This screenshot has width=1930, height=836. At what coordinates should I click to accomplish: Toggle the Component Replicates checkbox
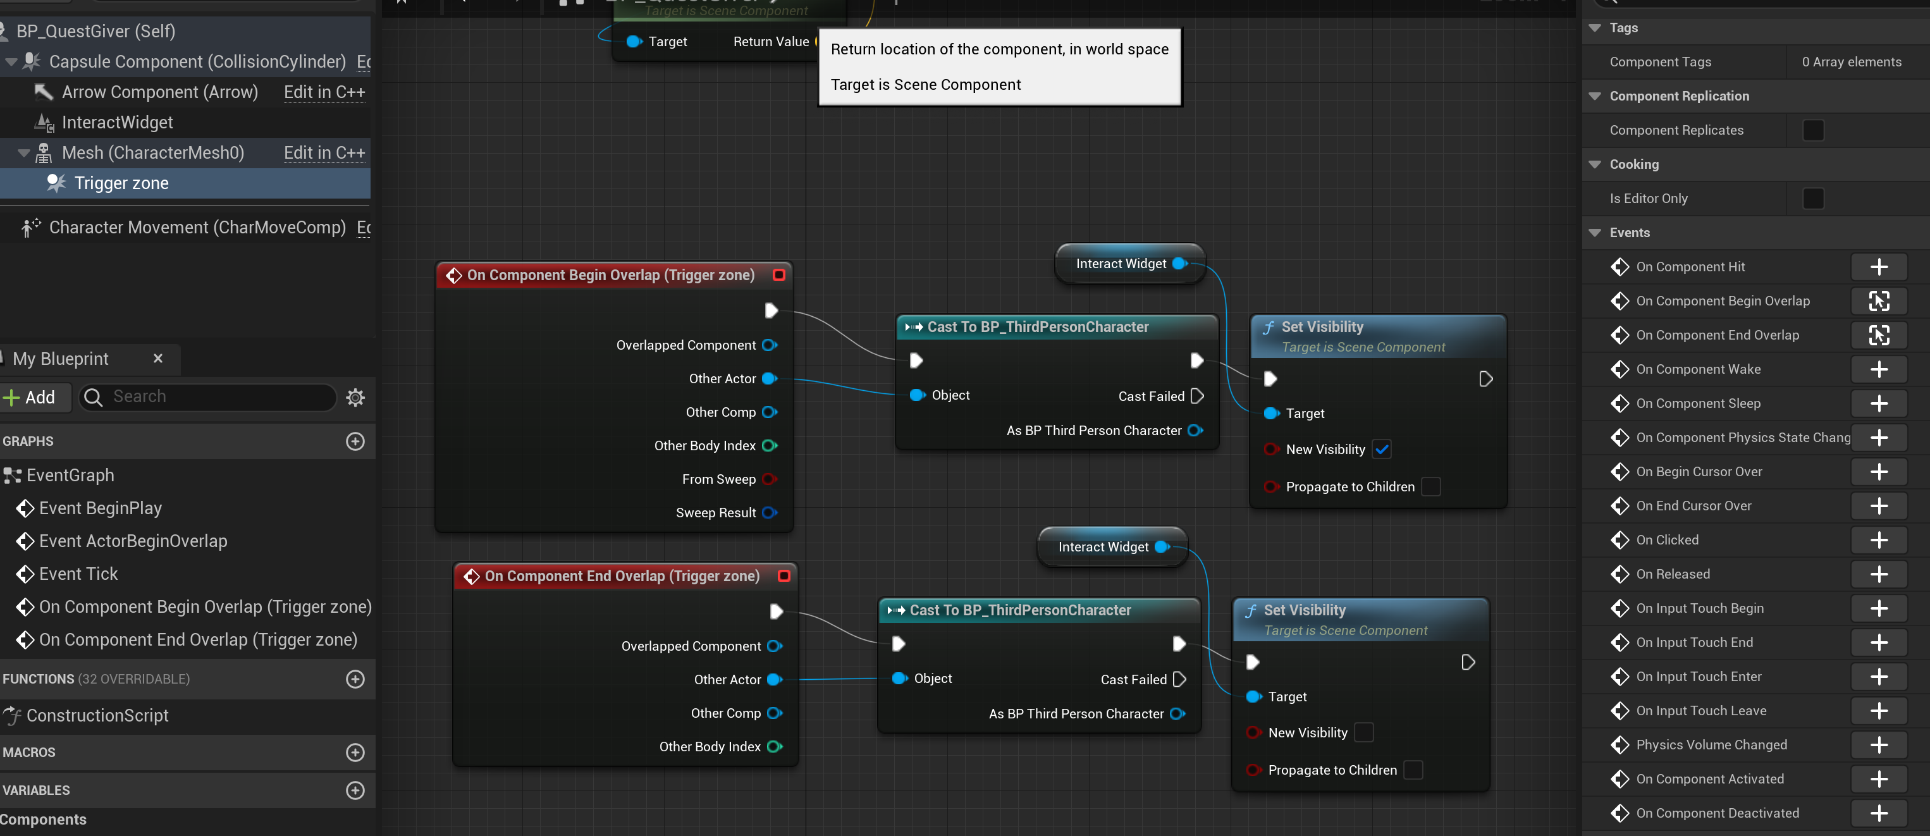click(1812, 130)
